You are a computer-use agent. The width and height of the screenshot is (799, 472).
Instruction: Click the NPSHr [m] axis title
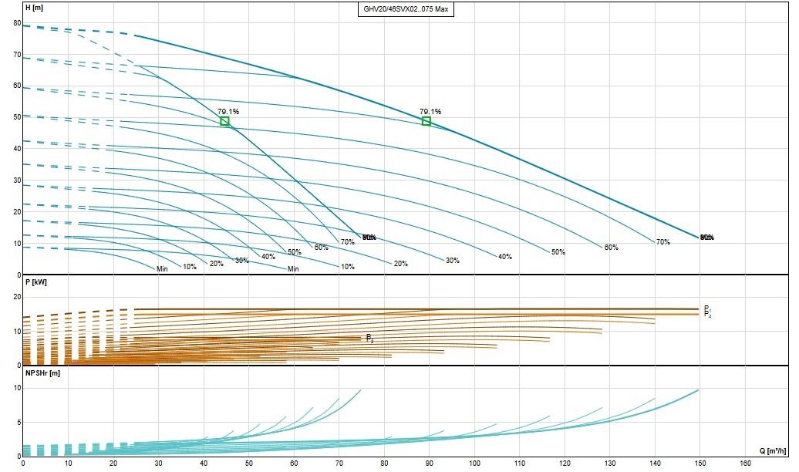[x=42, y=373]
